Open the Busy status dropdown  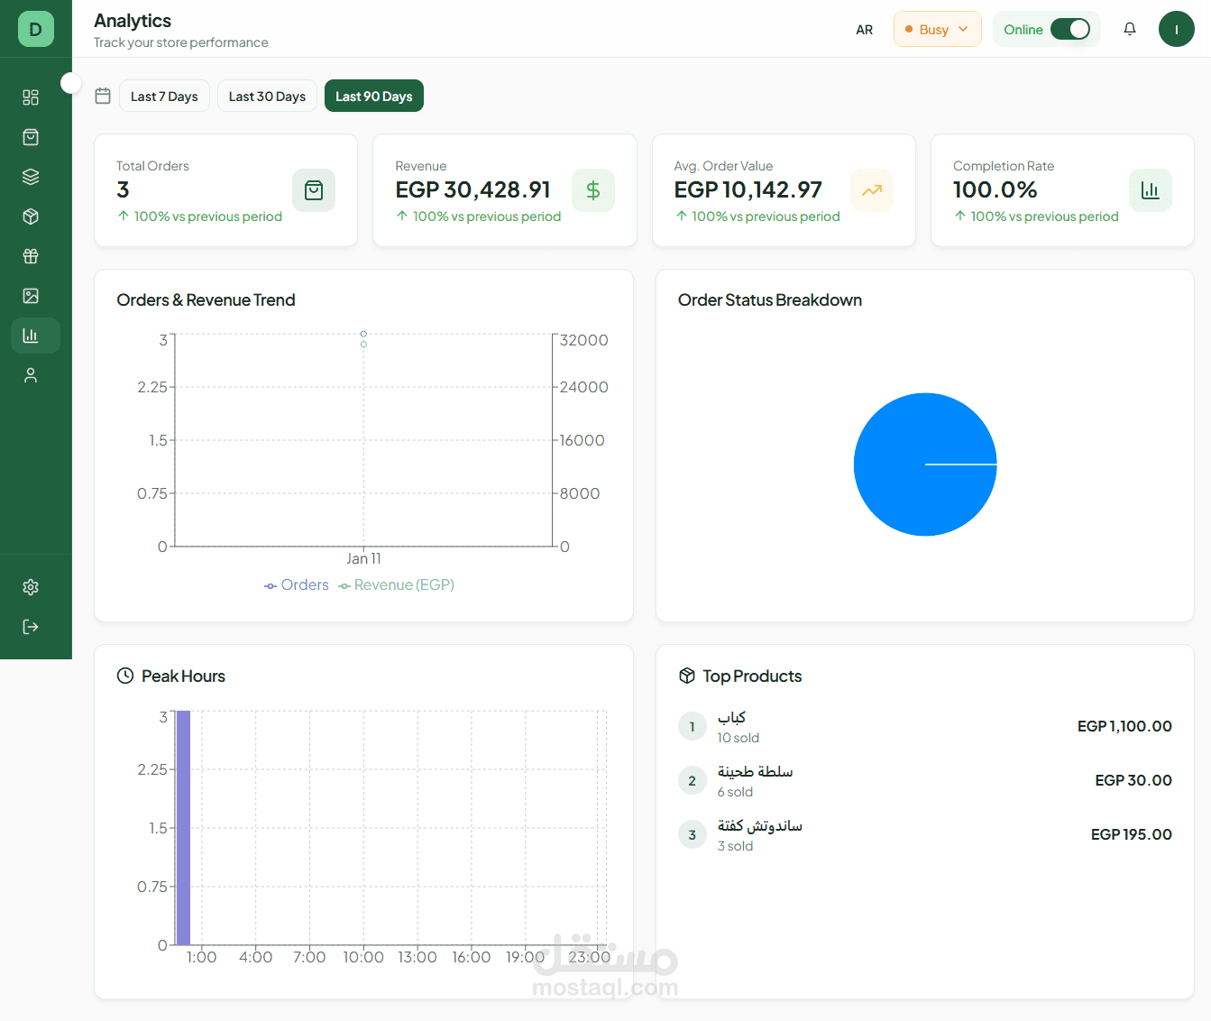click(x=938, y=29)
